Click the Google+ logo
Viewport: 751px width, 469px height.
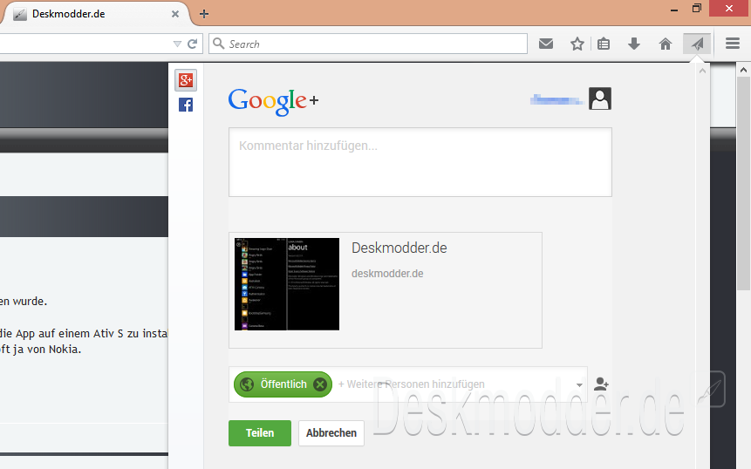click(x=273, y=101)
